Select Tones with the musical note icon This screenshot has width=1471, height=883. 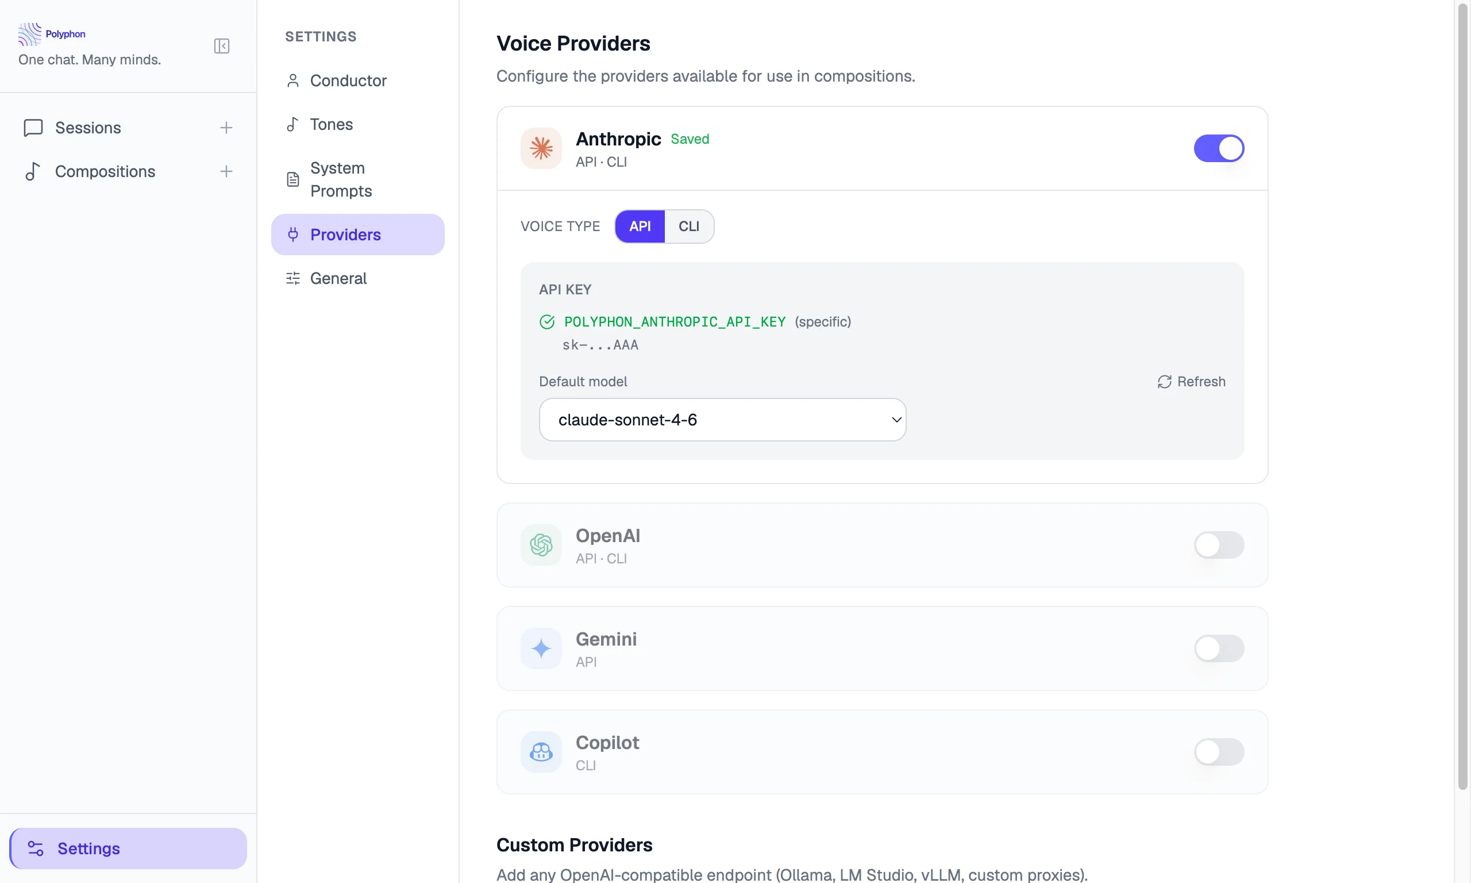tap(292, 124)
